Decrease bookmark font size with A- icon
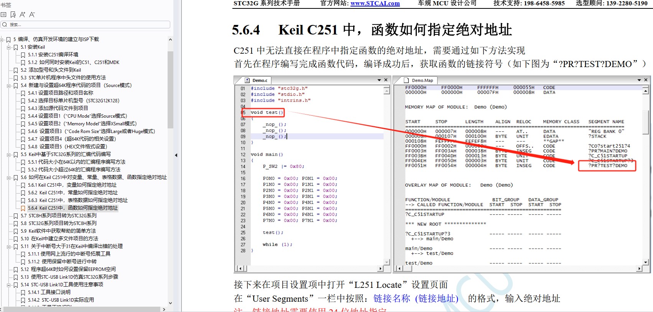653x312 pixels. (32, 15)
